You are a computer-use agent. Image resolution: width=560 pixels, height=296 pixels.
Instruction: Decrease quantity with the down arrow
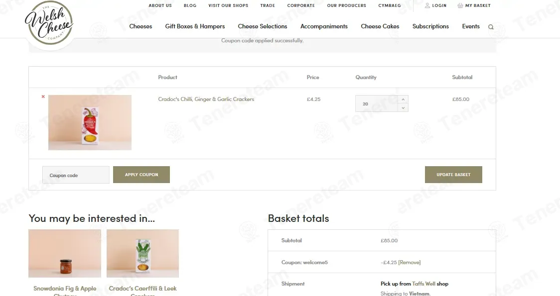[x=403, y=107]
